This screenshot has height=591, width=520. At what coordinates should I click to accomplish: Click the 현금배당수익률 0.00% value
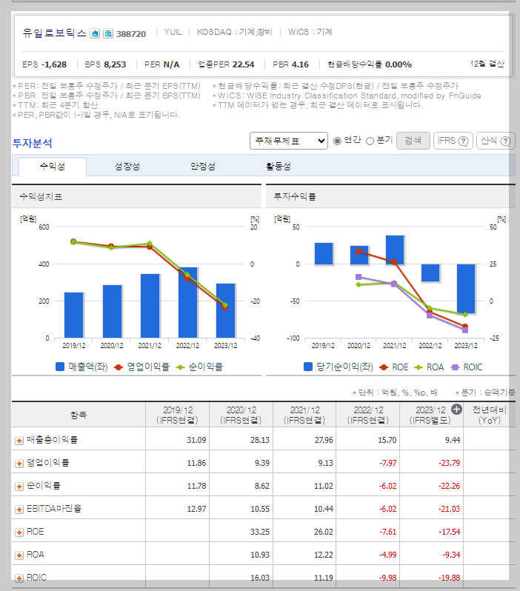(x=370, y=64)
